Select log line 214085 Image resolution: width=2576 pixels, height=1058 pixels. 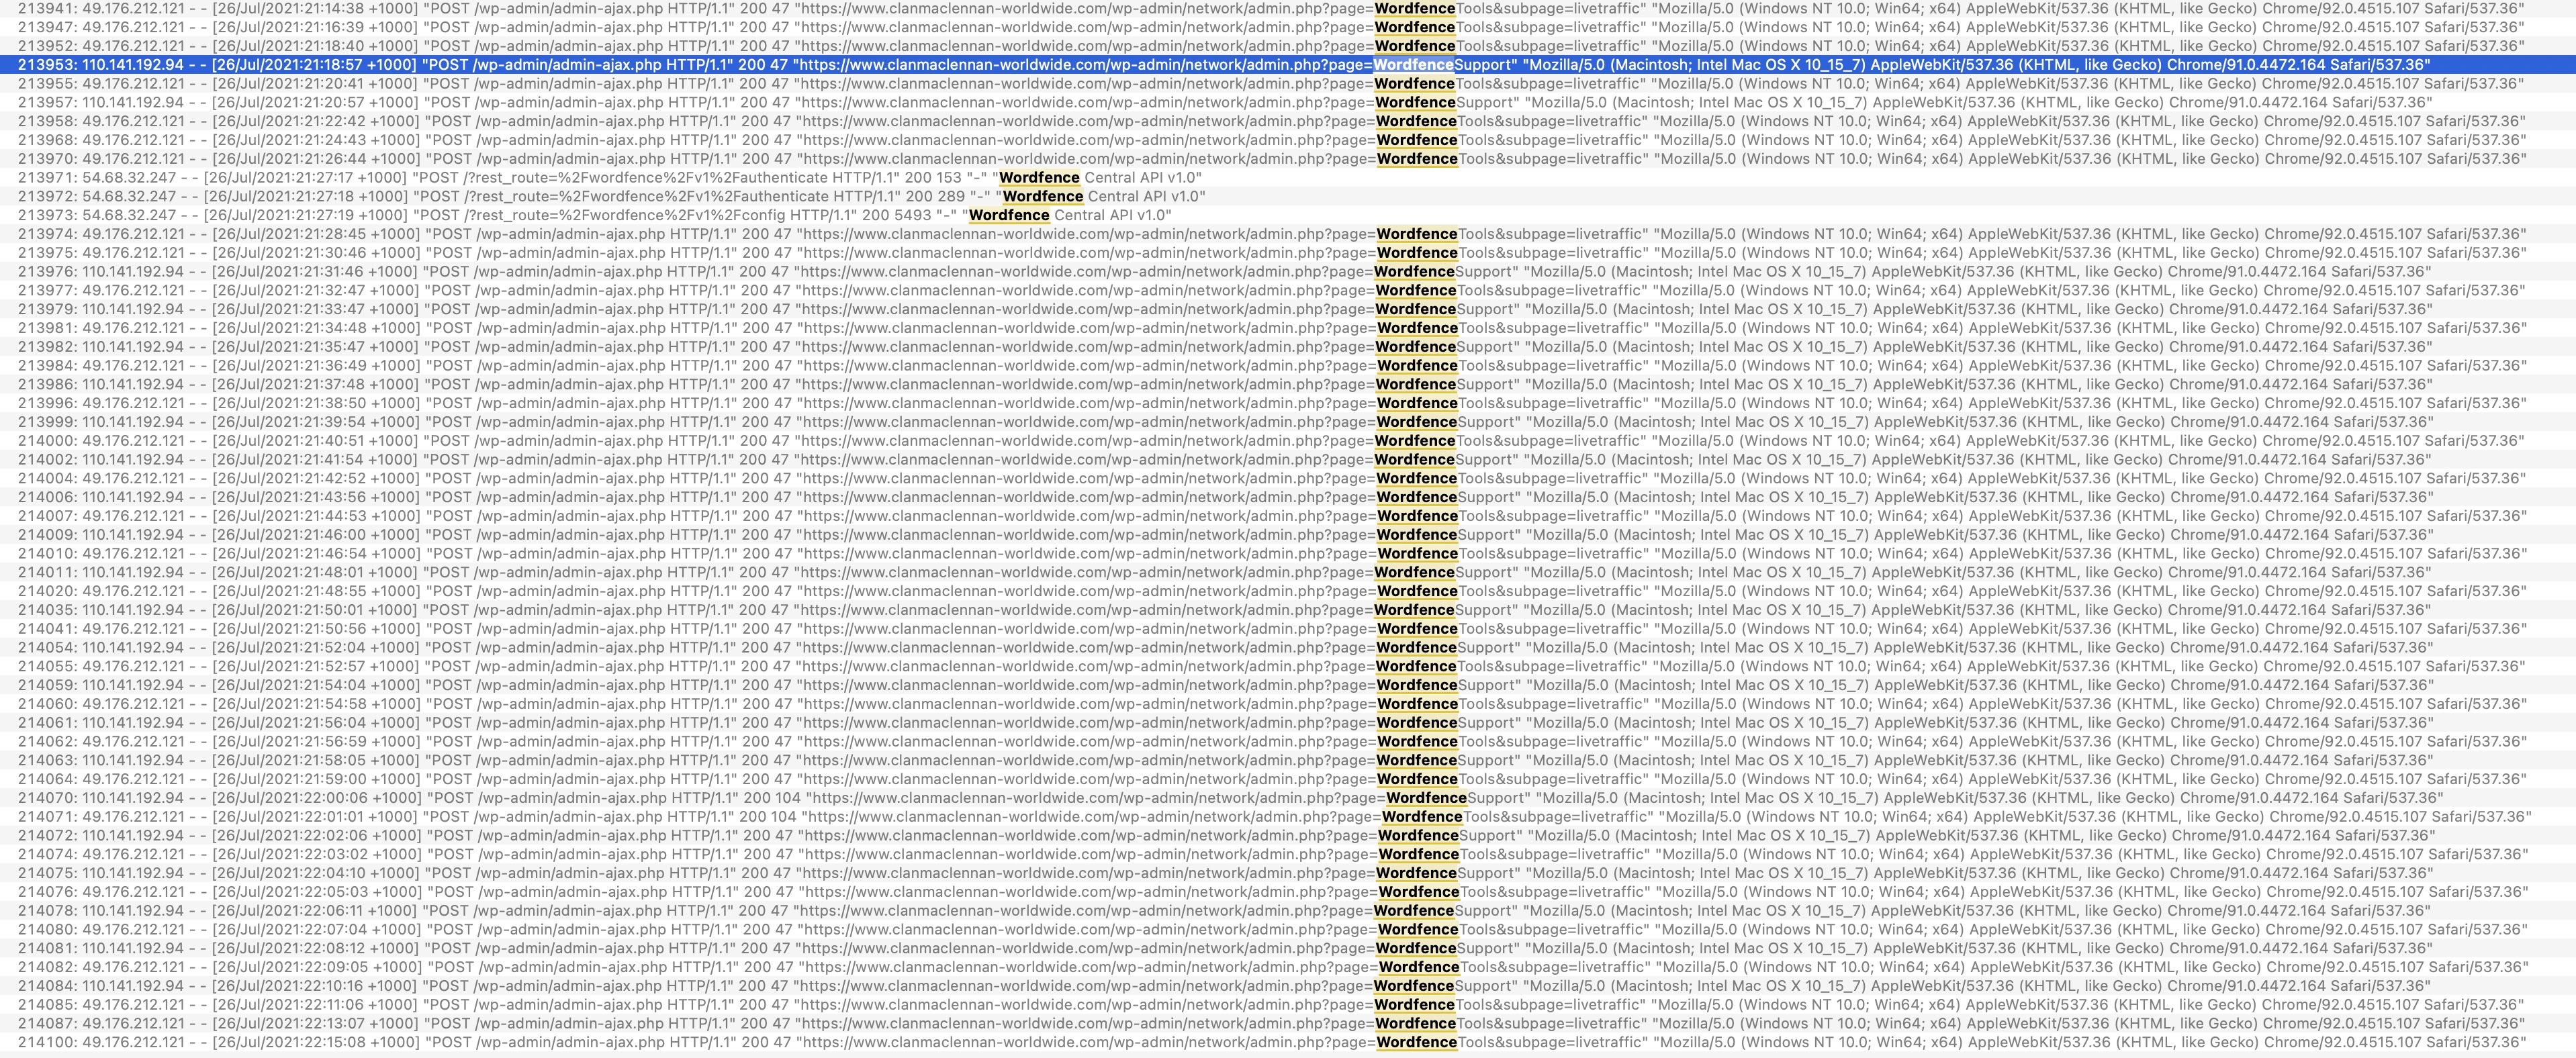click(x=1288, y=1004)
